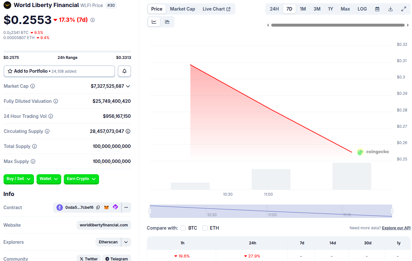Enable BTC comparison checkbox
Image resolution: width=412 pixels, height=261 pixels.
(183, 228)
